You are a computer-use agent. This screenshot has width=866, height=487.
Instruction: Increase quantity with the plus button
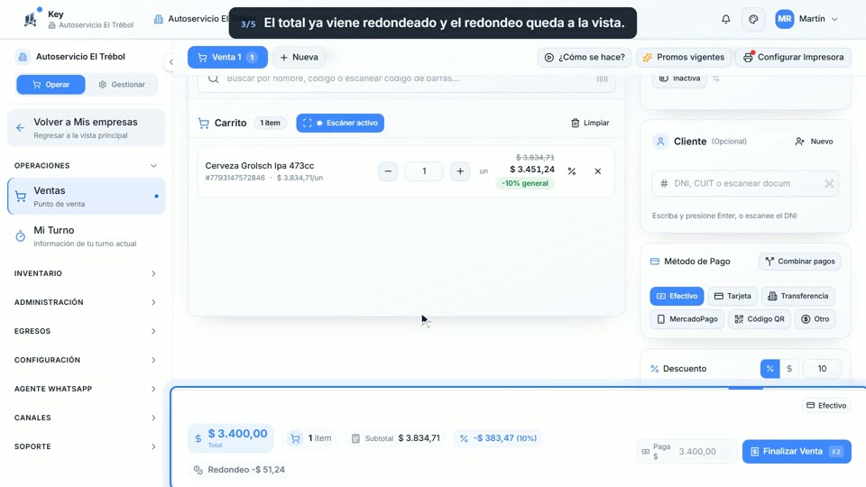(460, 171)
